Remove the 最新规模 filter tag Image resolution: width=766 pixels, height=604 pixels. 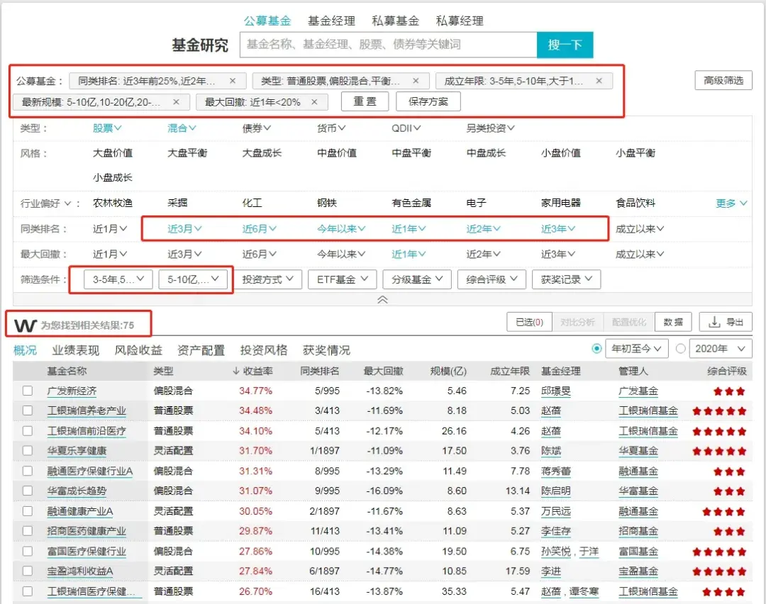point(177,102)
